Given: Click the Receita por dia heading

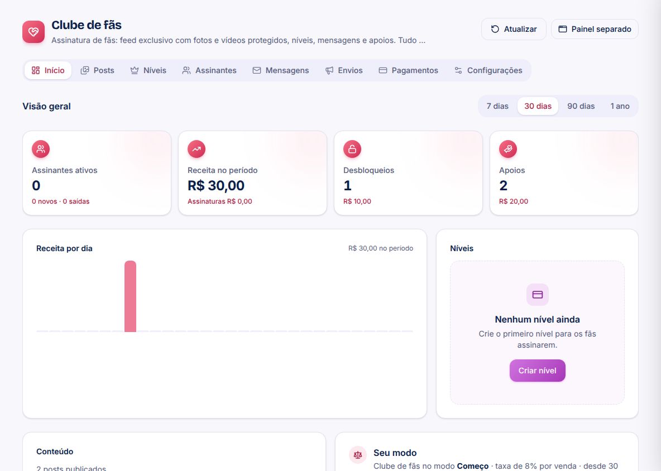Looking at the screenshot, I should [65, 248].
